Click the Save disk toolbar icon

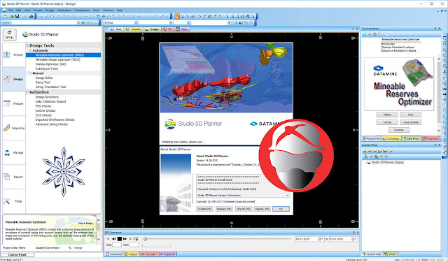(x=17, y=16)
